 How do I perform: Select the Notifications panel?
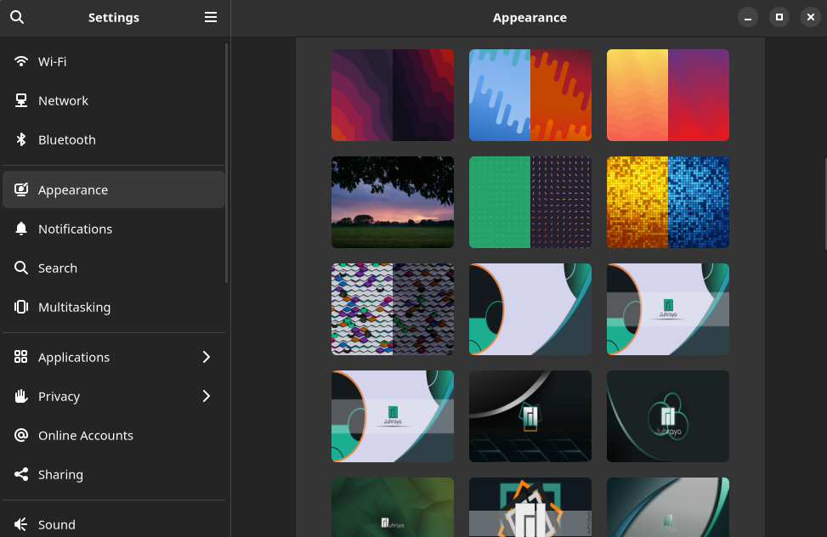pos(114,229)
